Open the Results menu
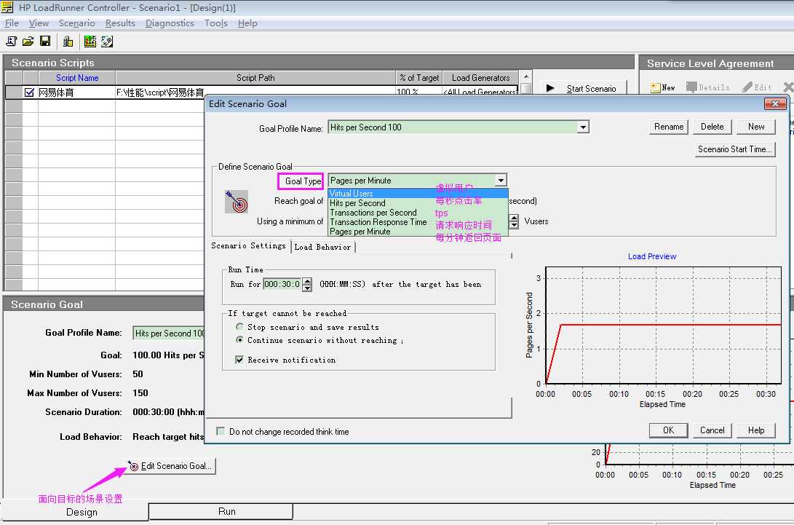Viewport: 794px width, 525px height. (120, 23)
